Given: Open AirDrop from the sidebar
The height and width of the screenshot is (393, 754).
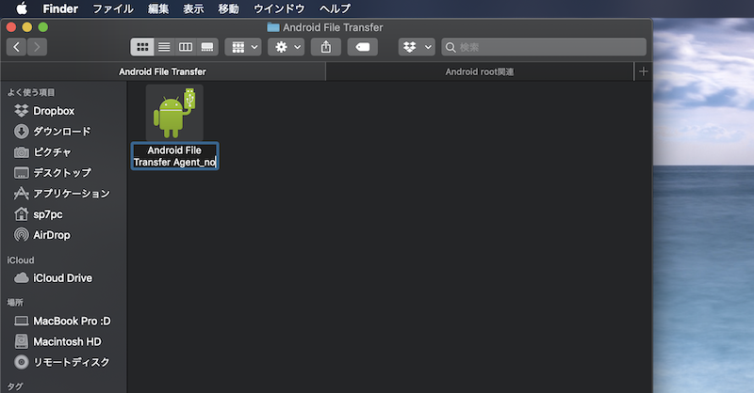Looking at the screenshot, I should 52,235.
